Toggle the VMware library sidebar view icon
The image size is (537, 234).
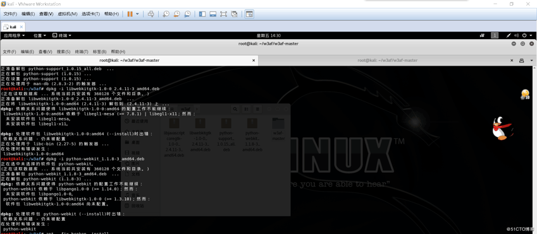tap(202, 14)
